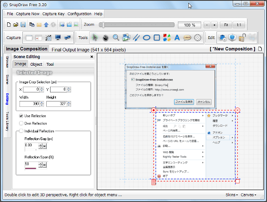Click the objects-with-gear edit icon

[223, 38]
